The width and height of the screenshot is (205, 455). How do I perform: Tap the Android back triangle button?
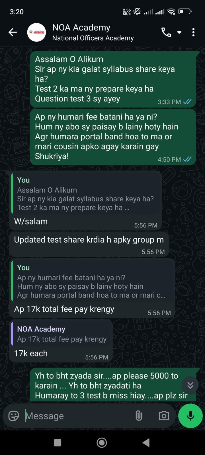146,442
